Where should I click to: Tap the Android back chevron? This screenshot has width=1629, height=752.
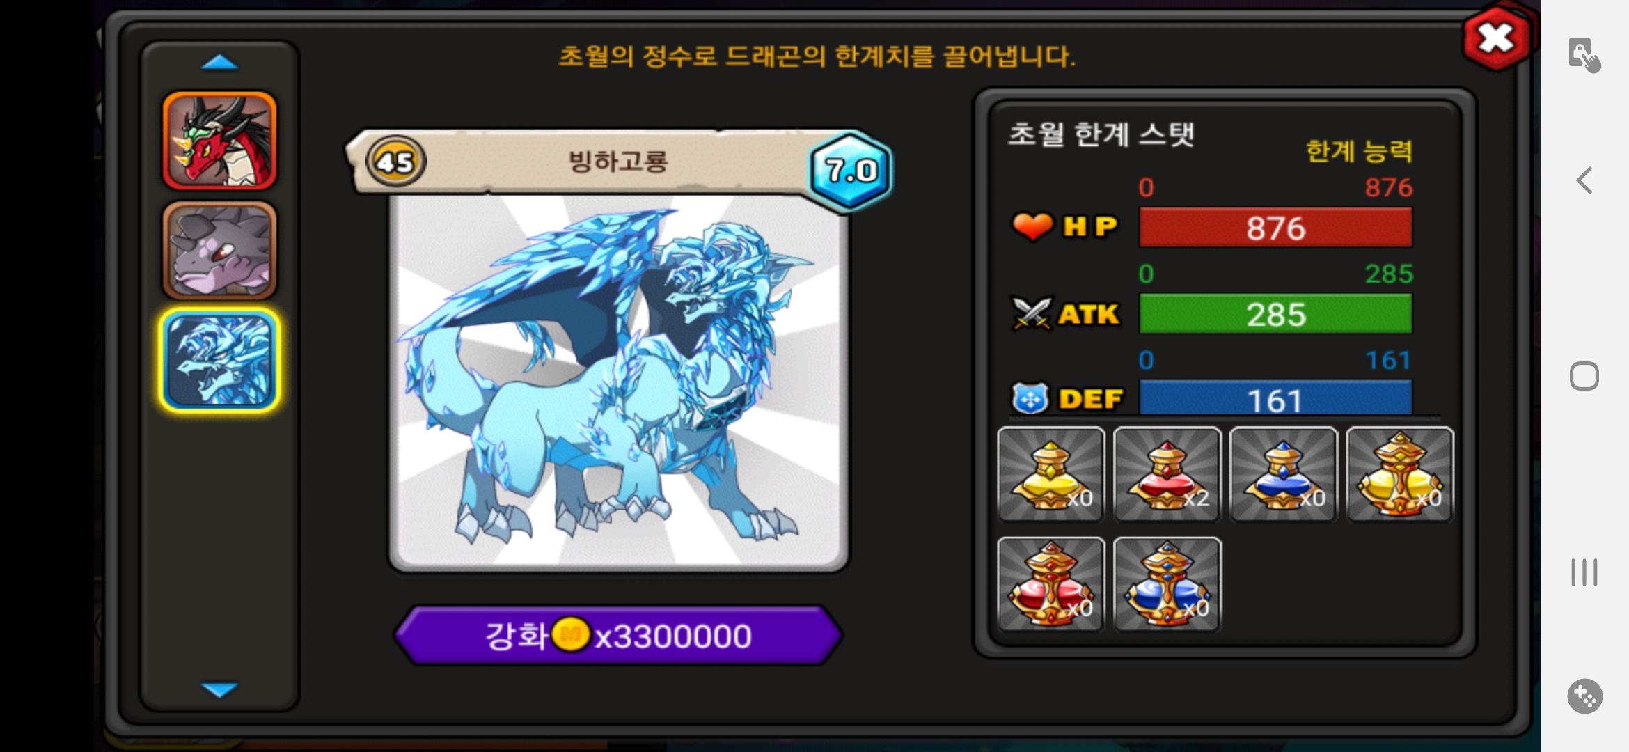1584,180
